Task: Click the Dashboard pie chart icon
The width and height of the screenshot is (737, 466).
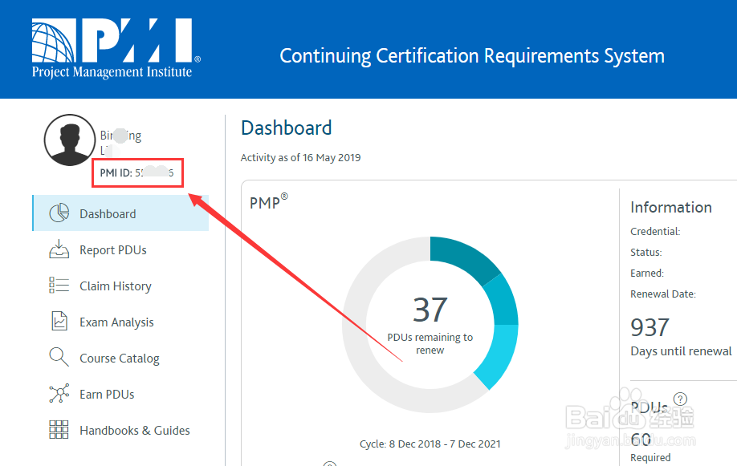Action: tap(59, 213)
